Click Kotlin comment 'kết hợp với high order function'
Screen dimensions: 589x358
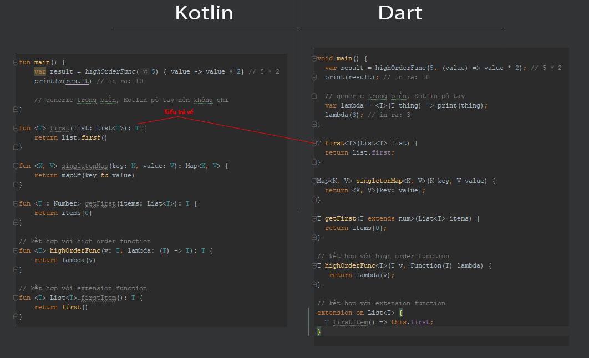point(90,241)
